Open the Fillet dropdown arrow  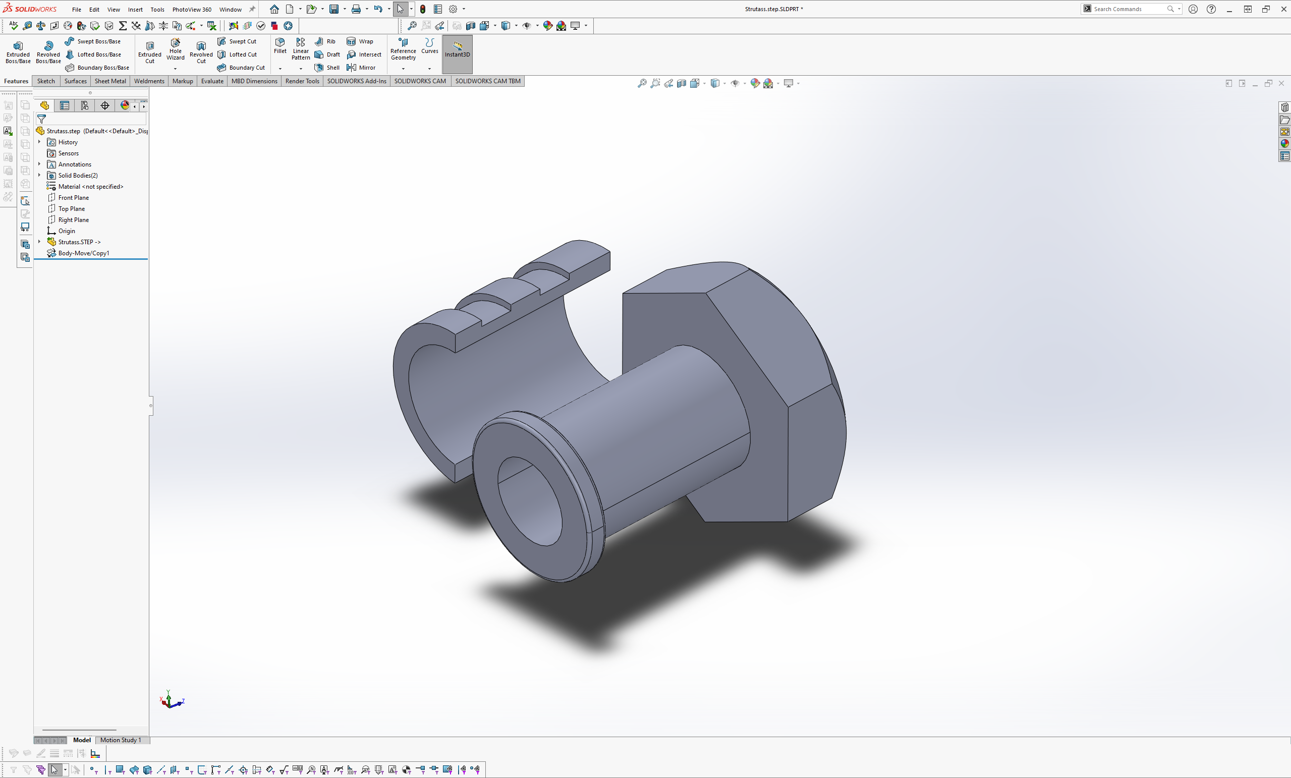280,69
